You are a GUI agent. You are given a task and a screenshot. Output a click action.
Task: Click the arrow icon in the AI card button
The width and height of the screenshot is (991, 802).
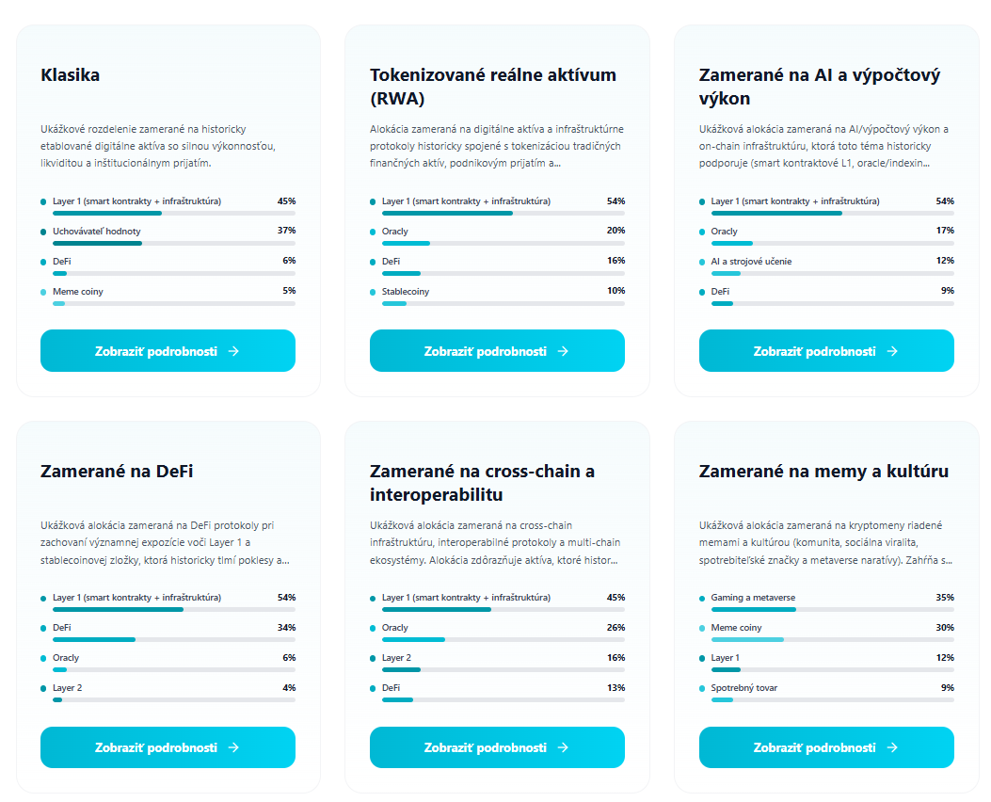(892, 351)
